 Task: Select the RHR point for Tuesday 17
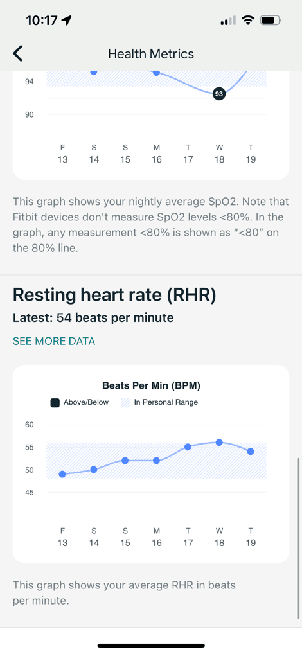188,446
